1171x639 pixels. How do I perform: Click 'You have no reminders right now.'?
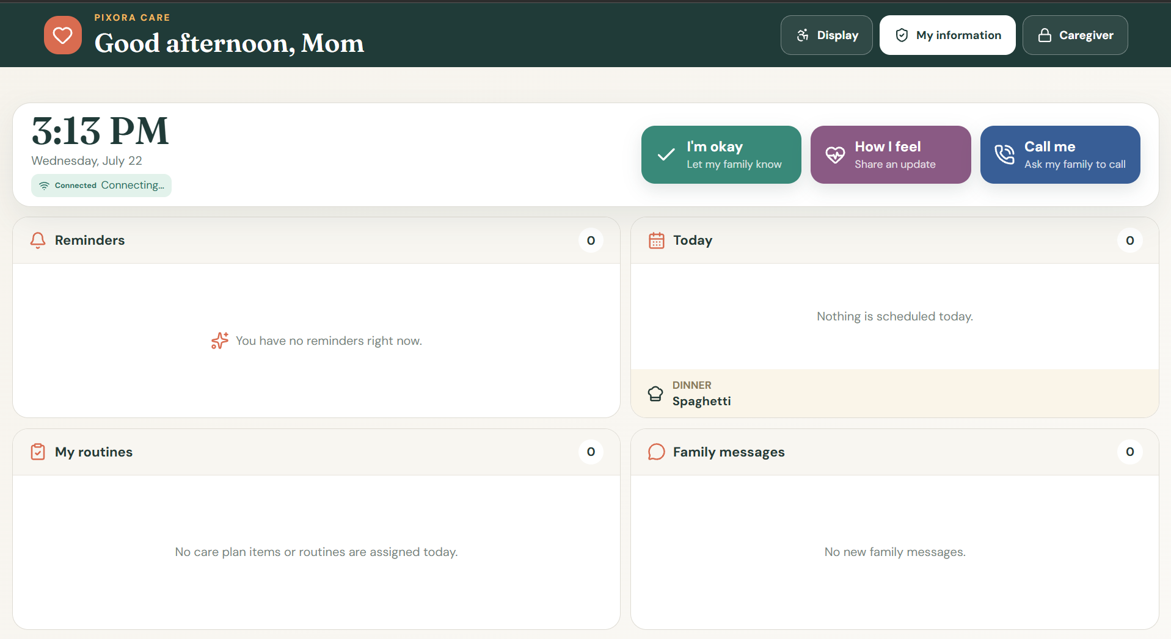[x=329, y=341]
